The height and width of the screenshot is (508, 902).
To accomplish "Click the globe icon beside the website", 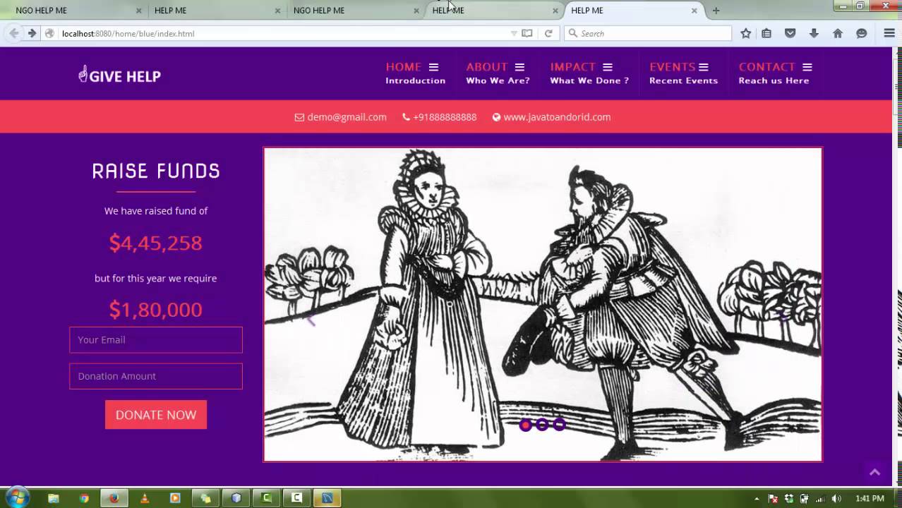I will [x=496, y=117].
